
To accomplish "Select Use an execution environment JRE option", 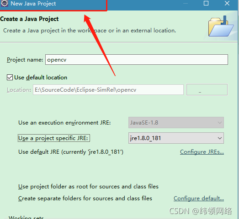I will coord(64,123).
